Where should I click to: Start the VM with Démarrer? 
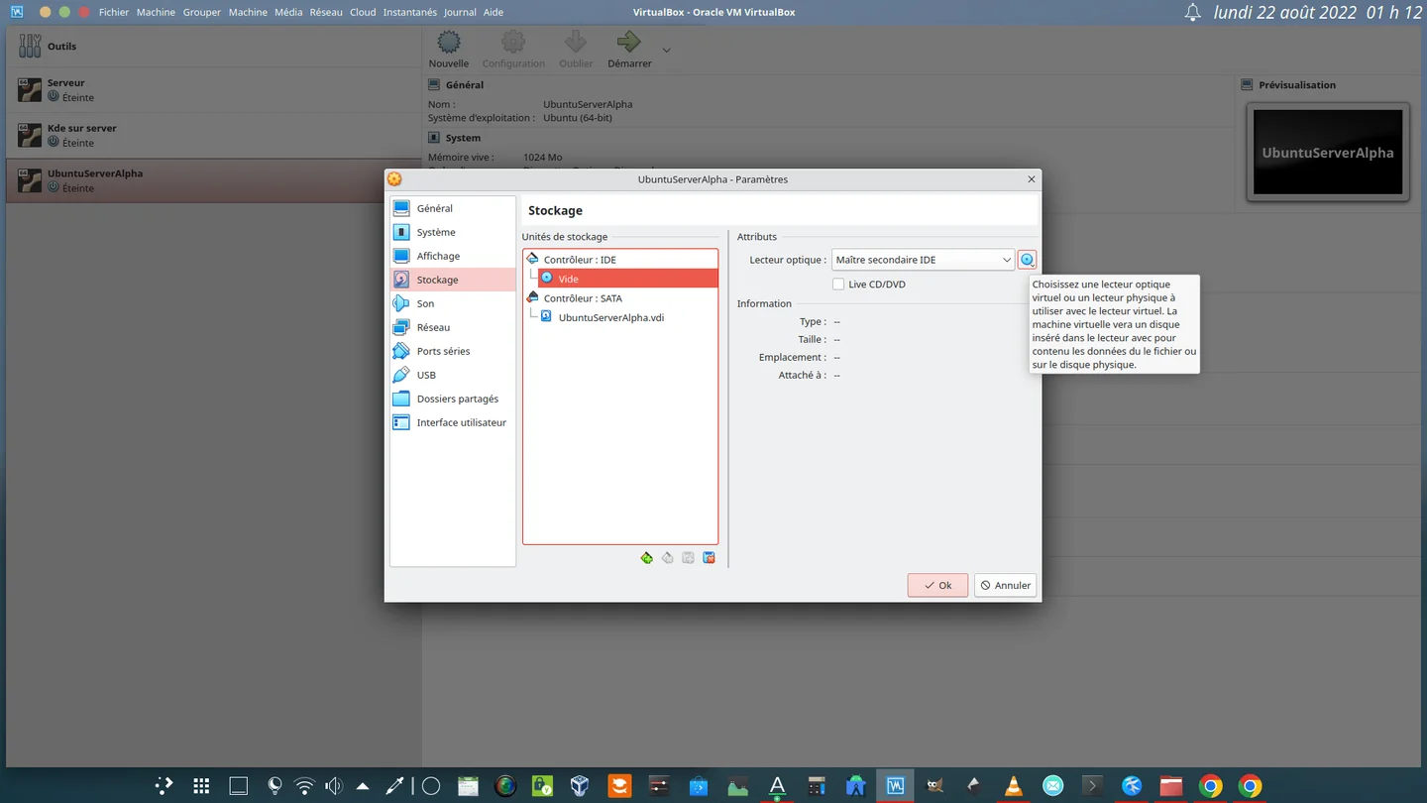coord(629,50)
